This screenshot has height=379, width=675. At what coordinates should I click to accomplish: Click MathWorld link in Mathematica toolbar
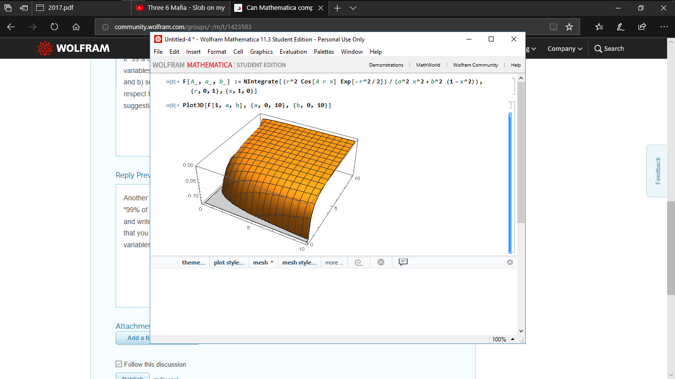[x=428, y=65]
